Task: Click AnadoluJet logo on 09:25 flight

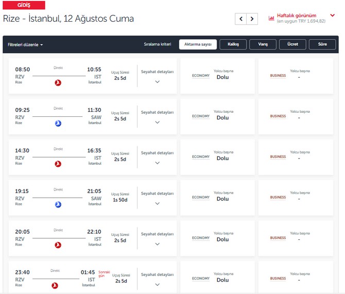Action: (58, 123)
